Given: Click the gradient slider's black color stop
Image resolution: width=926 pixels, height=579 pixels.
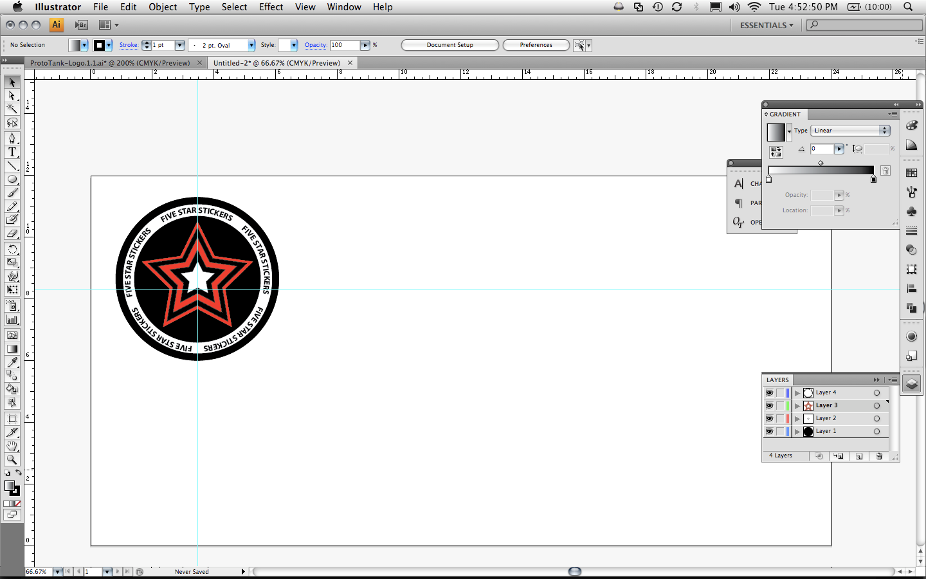Looking at the screenshot, I should [x=873, y=179].
